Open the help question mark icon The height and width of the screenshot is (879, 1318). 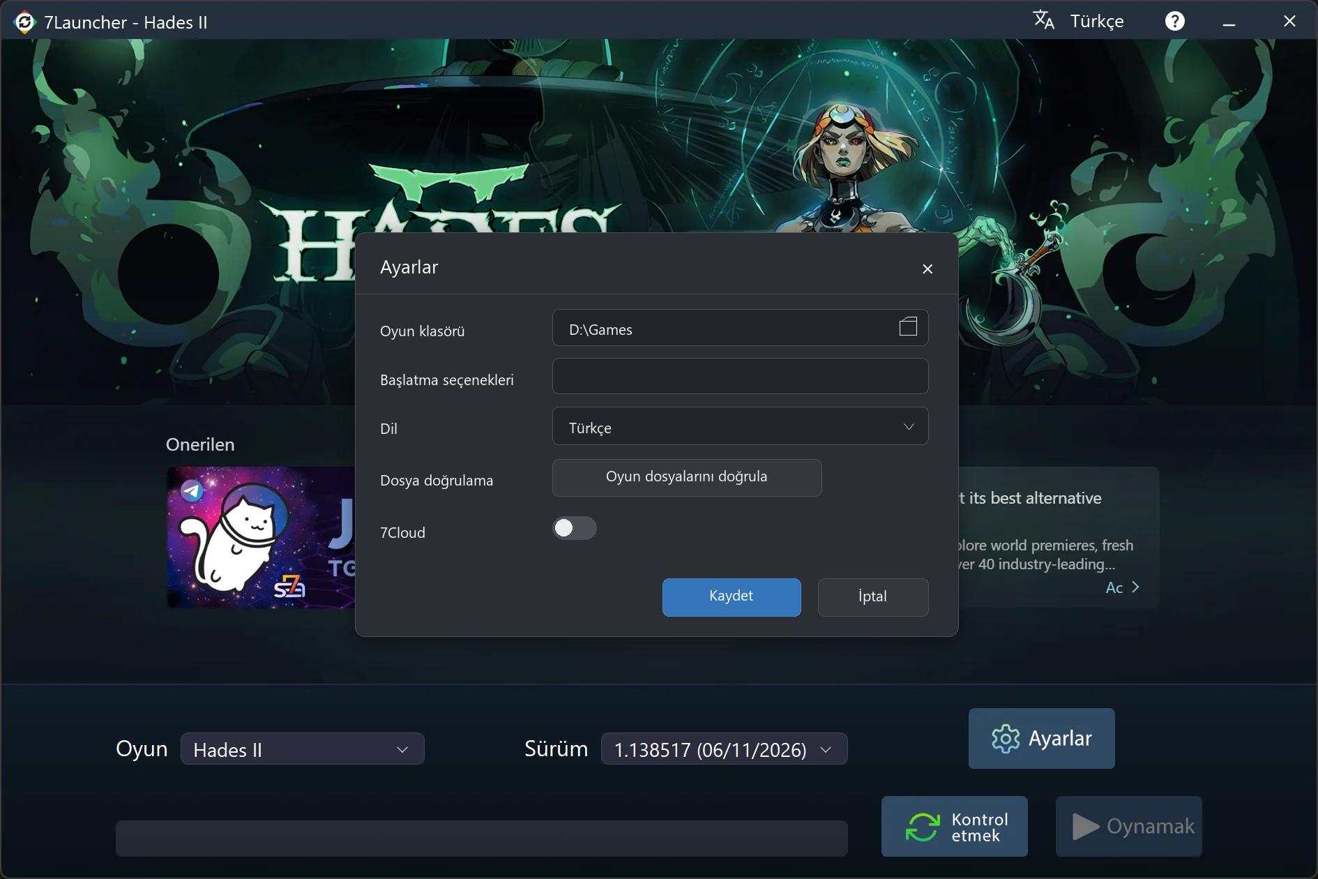[1175, 21]
